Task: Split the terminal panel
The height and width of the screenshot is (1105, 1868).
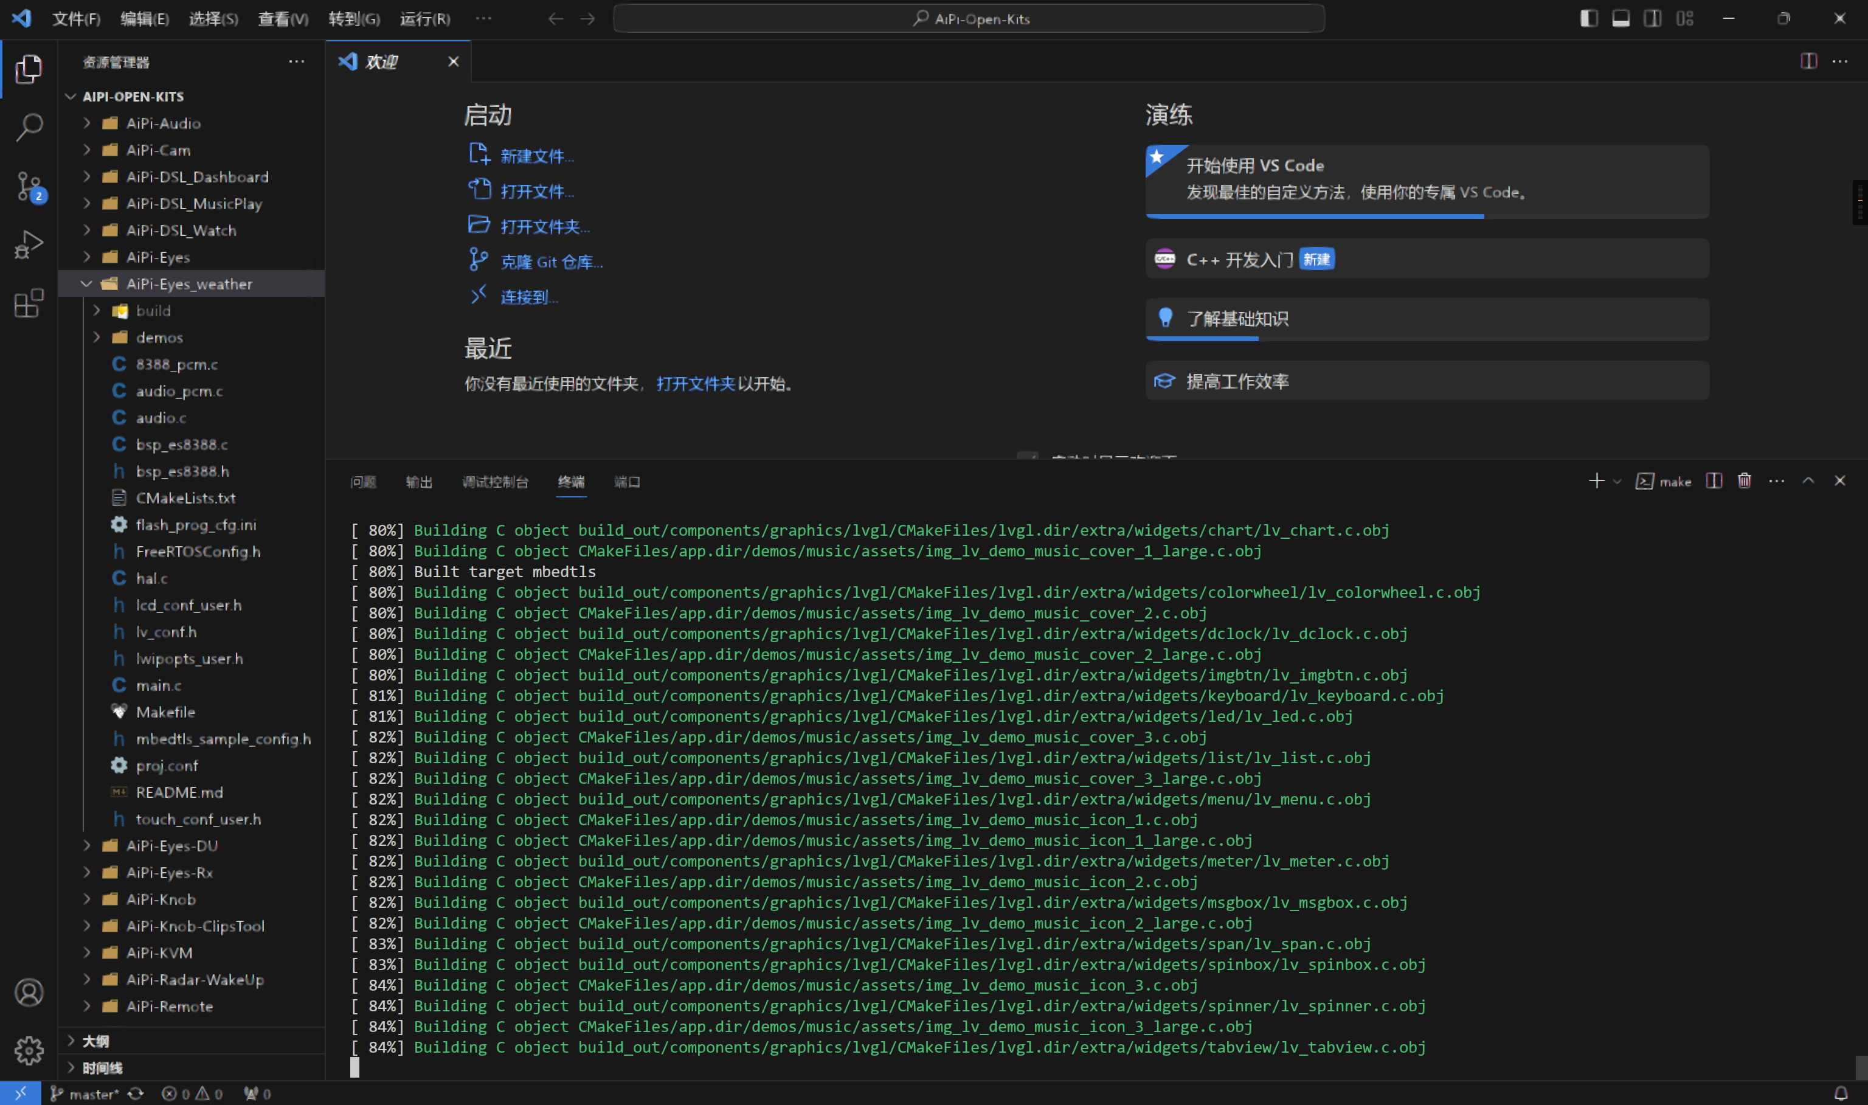Action: [x=1714, y=481]
